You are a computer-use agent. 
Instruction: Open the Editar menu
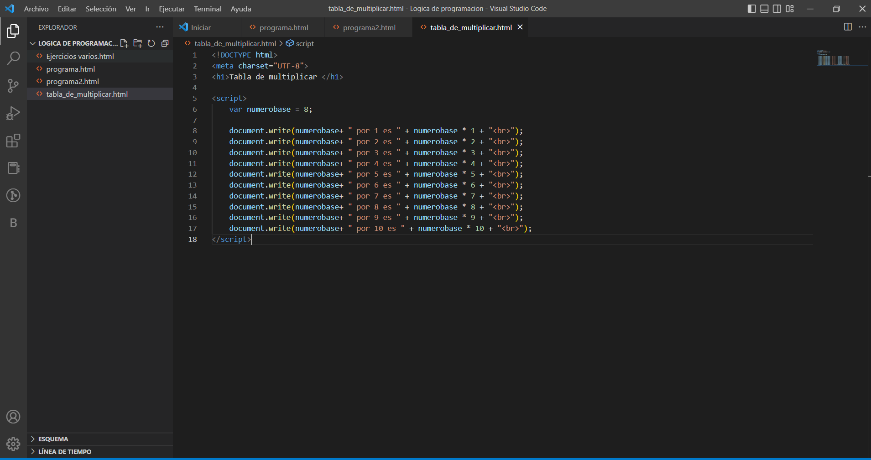tap(67, 9)
